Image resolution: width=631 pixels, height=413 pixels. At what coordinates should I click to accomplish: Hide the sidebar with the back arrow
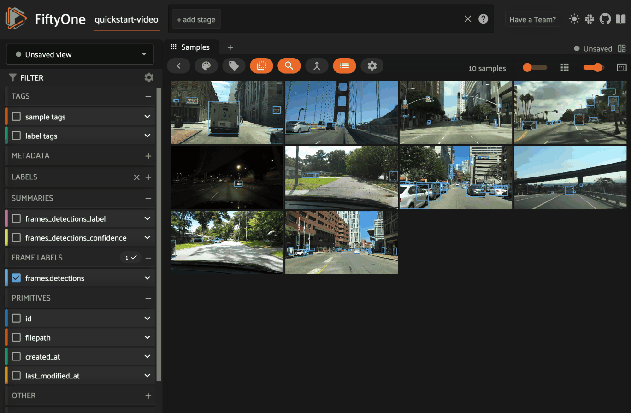click(179, 66)
